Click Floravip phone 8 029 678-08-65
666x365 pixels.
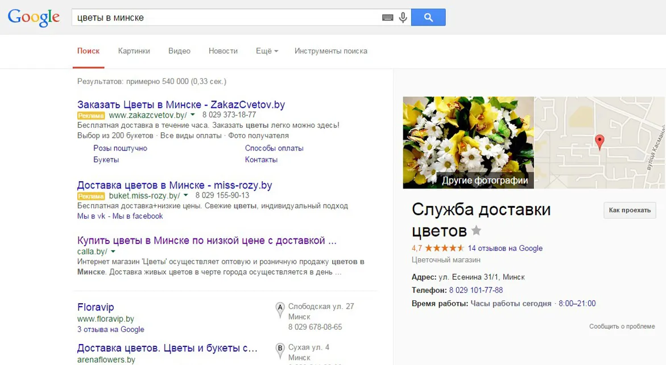pos(315,327)
